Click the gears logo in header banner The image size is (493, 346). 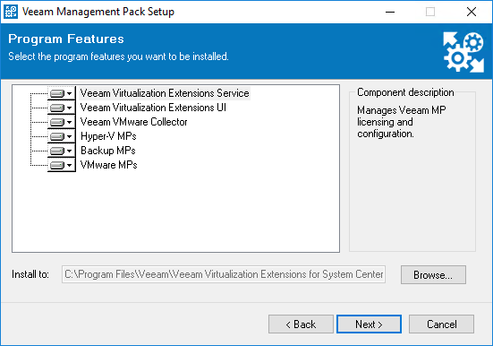463,52
